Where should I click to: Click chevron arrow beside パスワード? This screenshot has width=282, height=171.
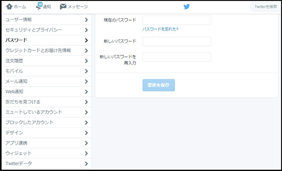[x=86, y=40]
